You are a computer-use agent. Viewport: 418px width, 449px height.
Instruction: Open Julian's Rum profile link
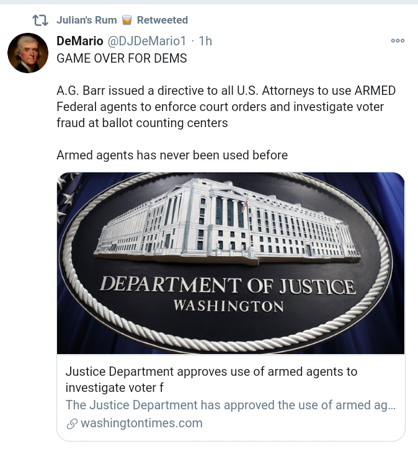coord(86,20)
